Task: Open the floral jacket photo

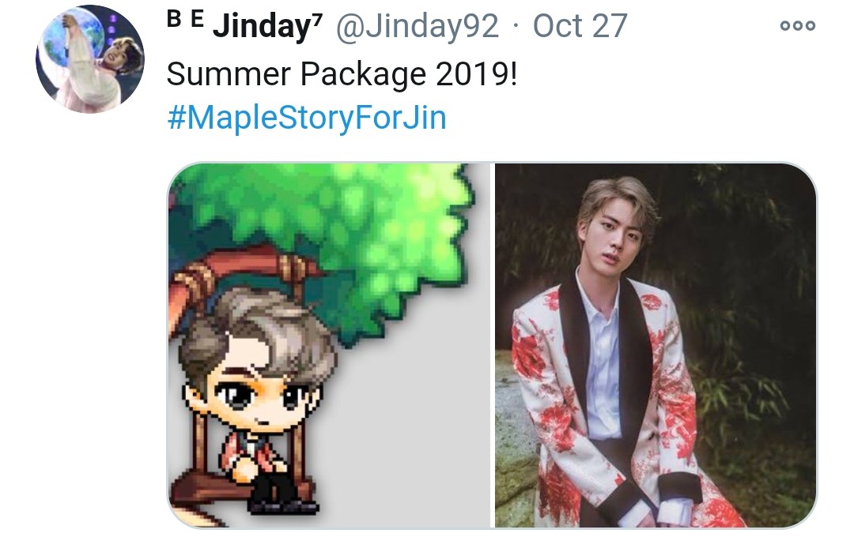Action: coord(656,345)
